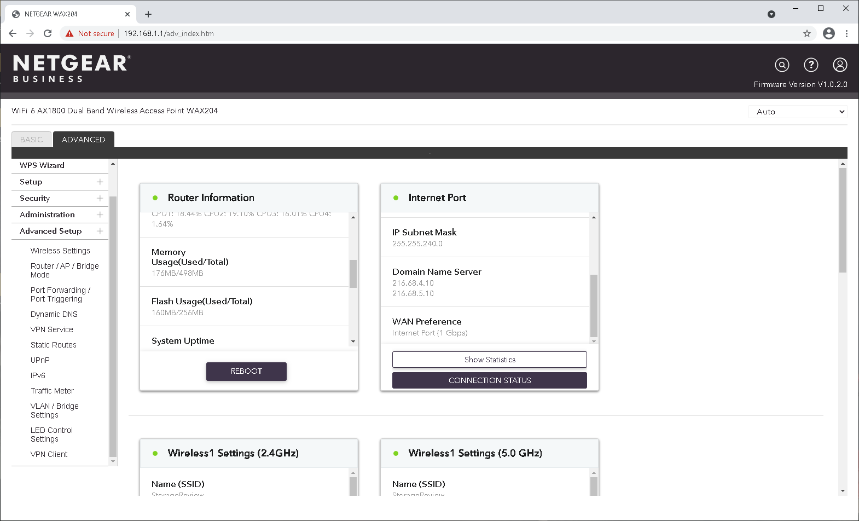Open new browser tab with plus icon
This screenshot has height=521, width=859.
pos(148,14)
